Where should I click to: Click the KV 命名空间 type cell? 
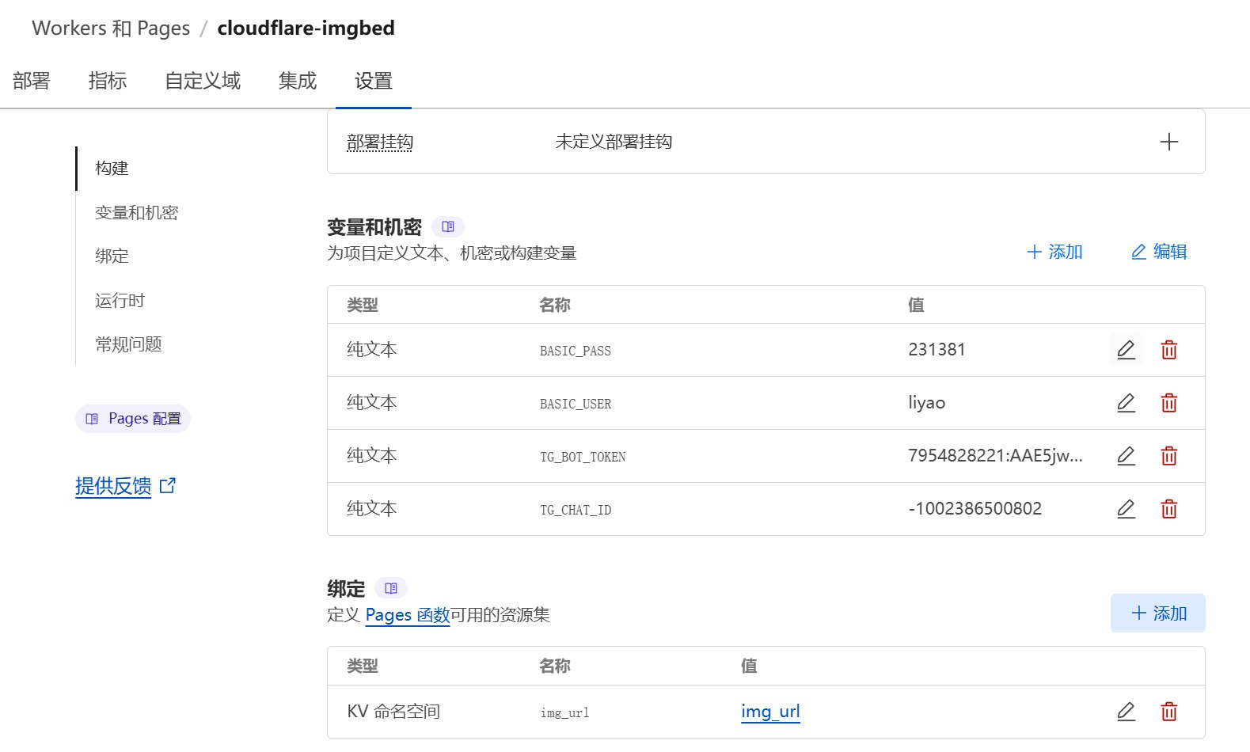[x=393, y=712]
